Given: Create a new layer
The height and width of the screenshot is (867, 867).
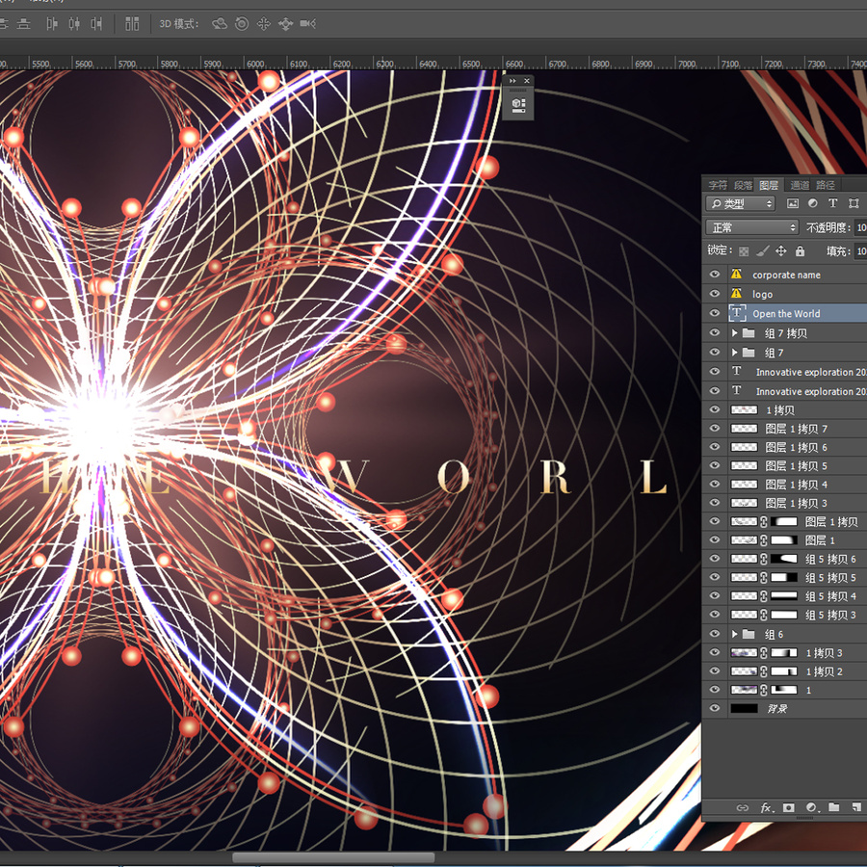Looking at the screenshot, I should tap(856, 808).
